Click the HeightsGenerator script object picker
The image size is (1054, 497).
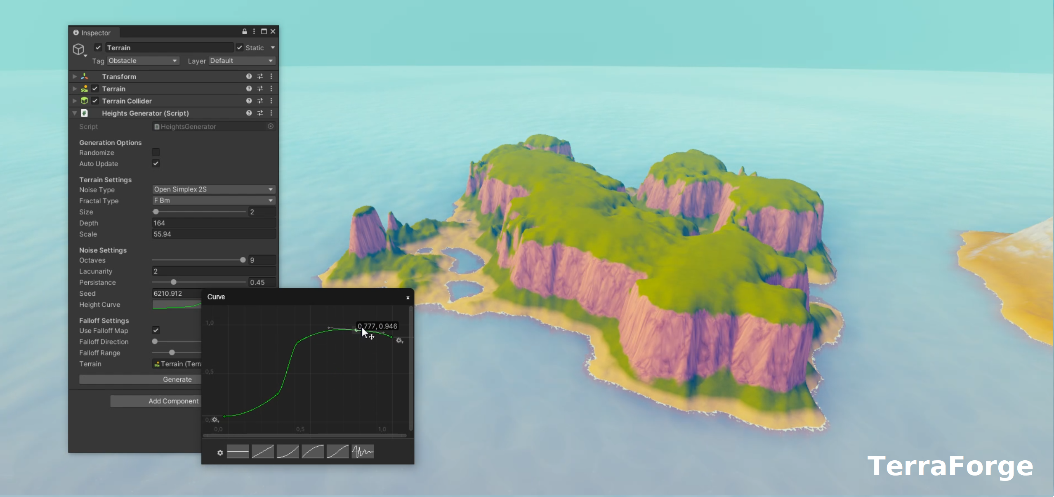coord(271,127)
